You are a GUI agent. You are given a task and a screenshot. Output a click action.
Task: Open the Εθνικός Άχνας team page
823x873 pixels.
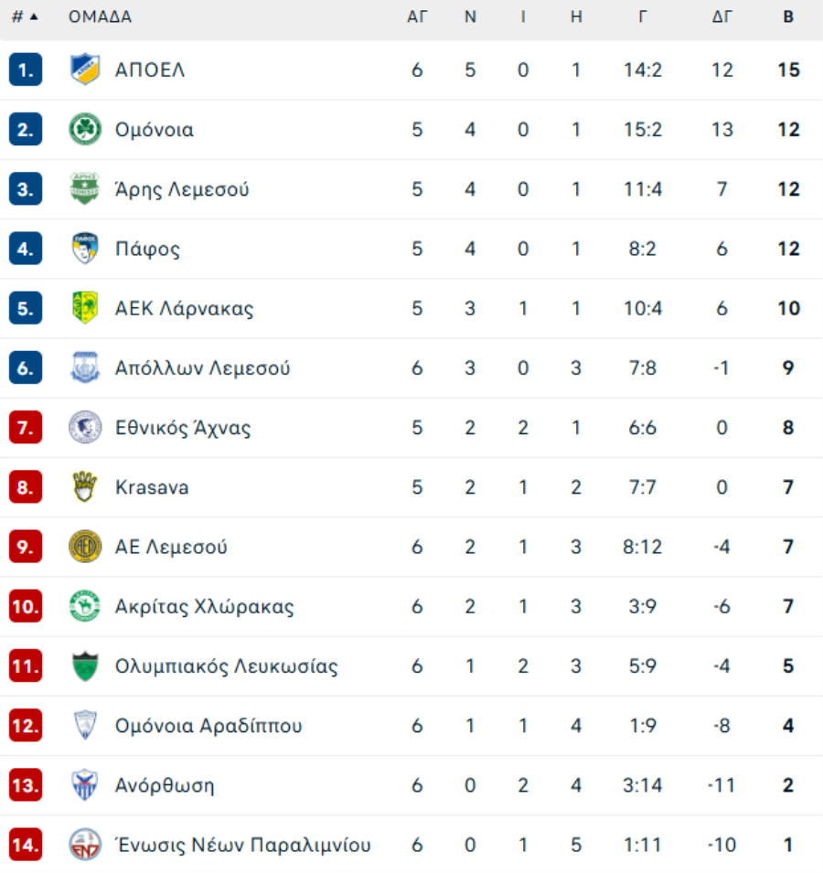click(x=183, y=428)
